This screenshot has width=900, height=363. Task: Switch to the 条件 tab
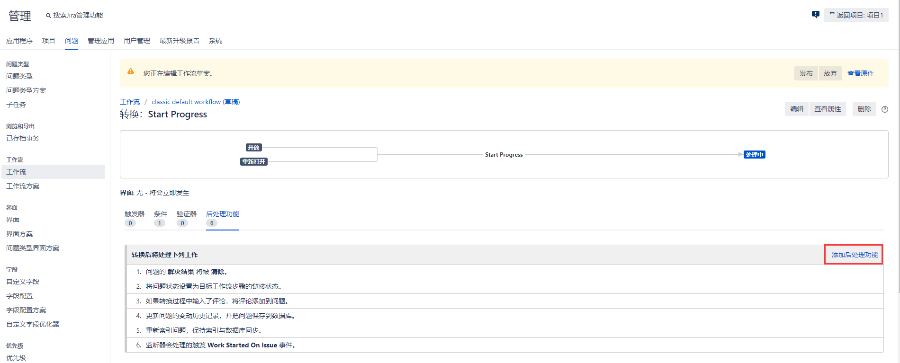click(160, 214)
